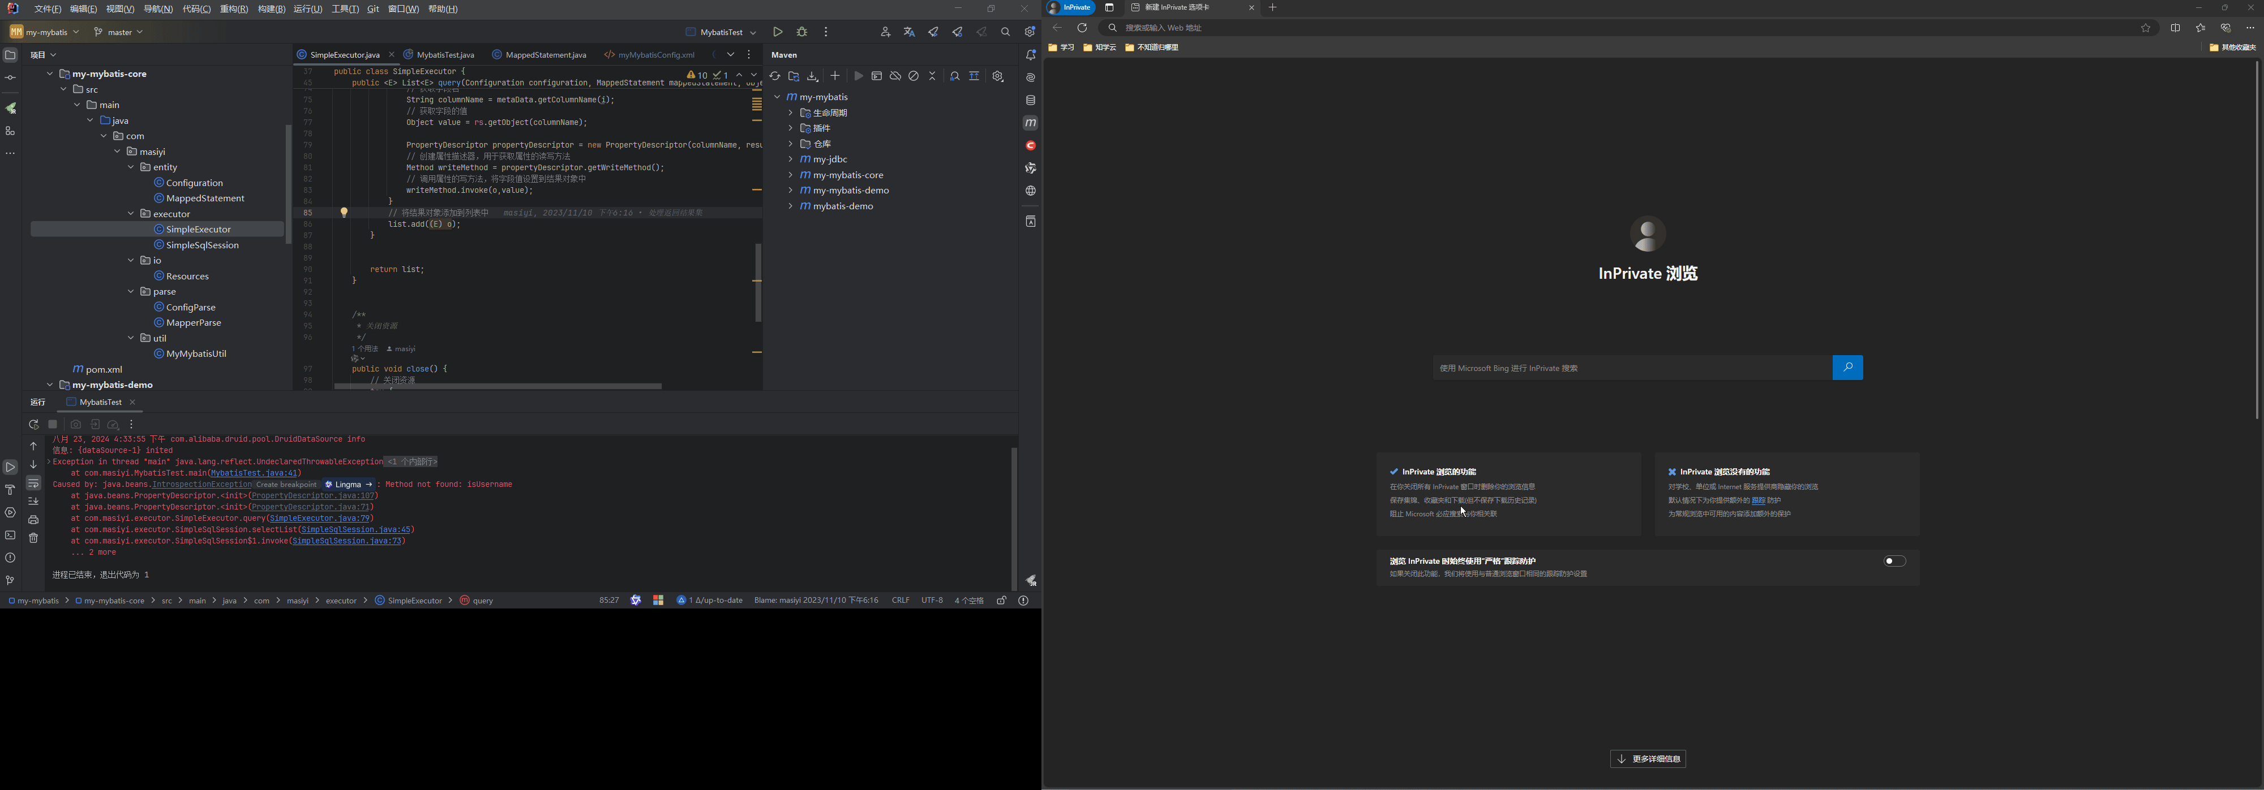Image resolution: width=2264 pixels, height=790 pixels.
Task: Click 更多详细信息 button in browser
Action: tap(1648, 759)
